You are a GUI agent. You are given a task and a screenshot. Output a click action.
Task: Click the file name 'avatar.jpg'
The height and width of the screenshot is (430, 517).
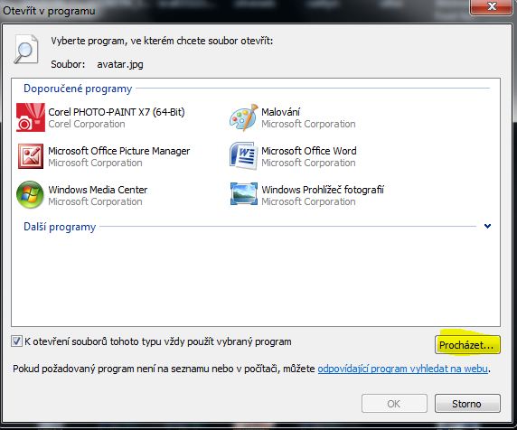pos(120,64)
